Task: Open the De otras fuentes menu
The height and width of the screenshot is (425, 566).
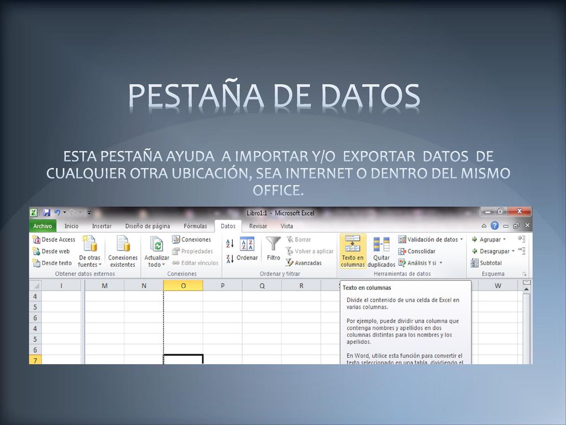Action: pyautogui.click(x=90, y=252)
